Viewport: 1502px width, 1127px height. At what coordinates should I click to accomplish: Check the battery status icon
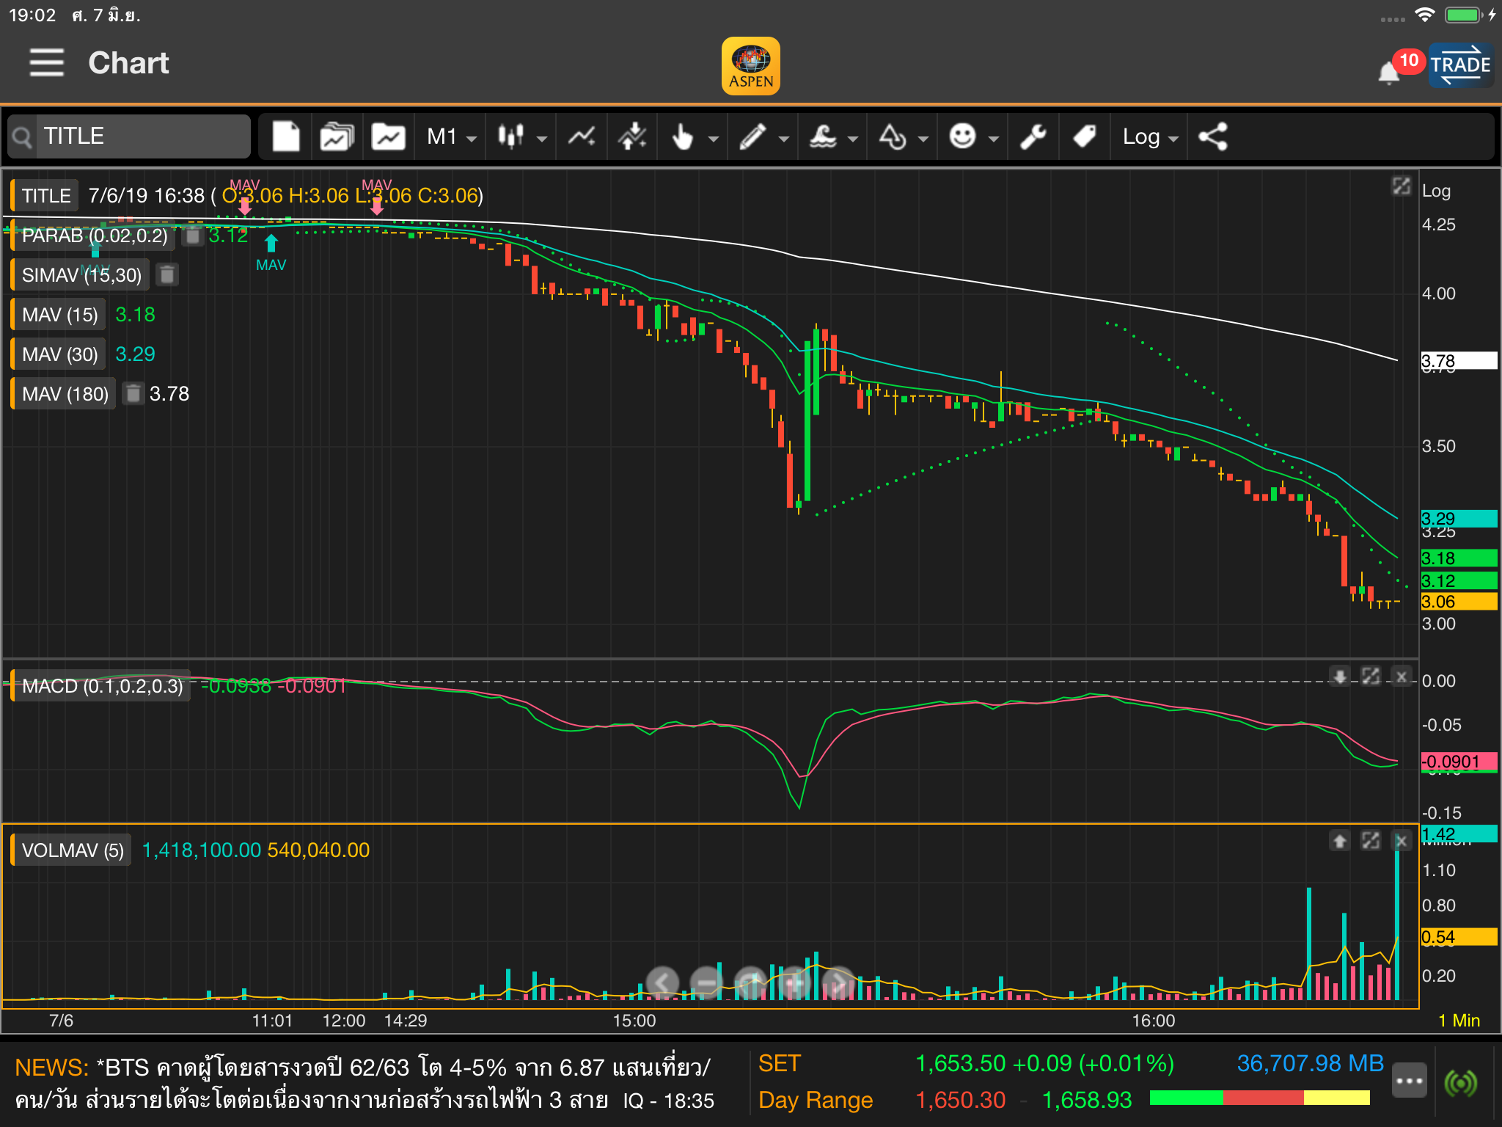click(1464, 15)
